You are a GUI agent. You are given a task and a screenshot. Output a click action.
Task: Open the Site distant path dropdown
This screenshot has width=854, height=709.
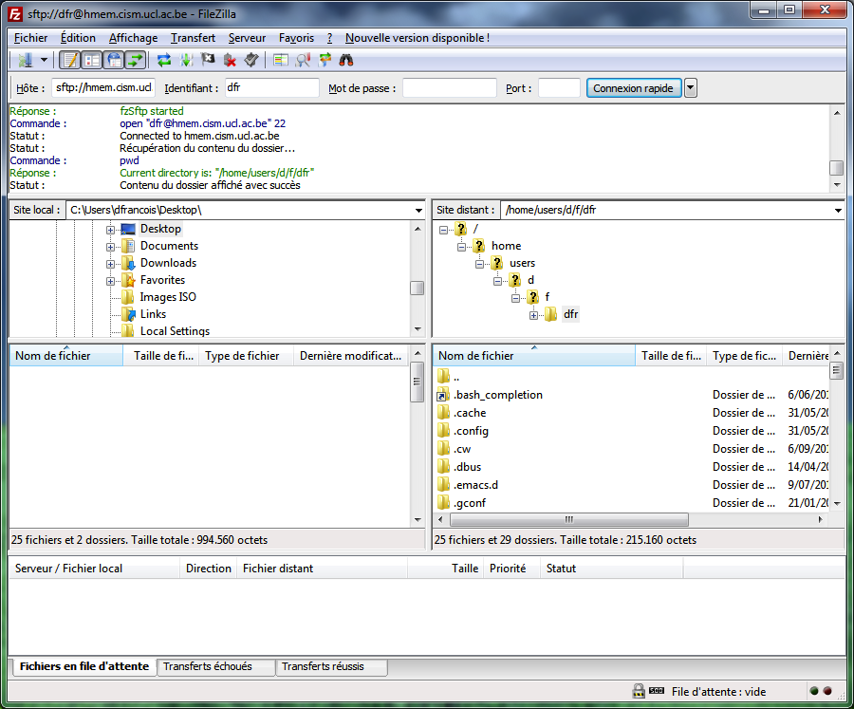pos(838,211)
